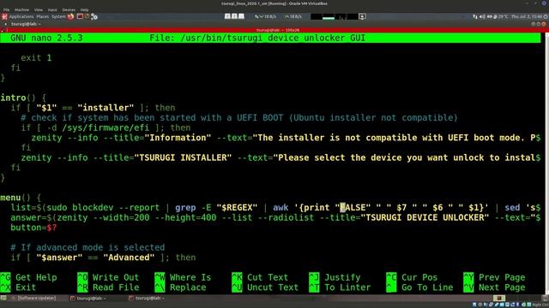Click the '$REGEX' grep argument
This screenshot has height=308, width=549.
click(x=237, y=208)
